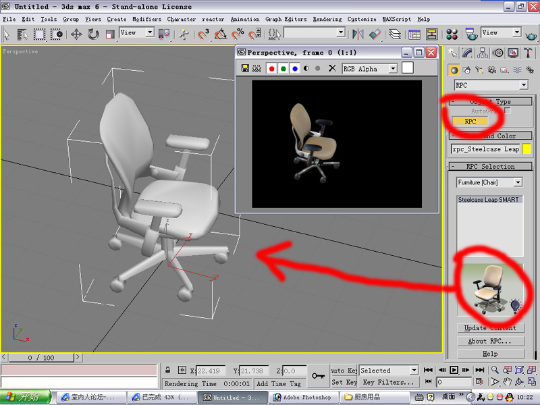Select the Move tool
This screenshot has width=540, height=405.
pos(76,34)
